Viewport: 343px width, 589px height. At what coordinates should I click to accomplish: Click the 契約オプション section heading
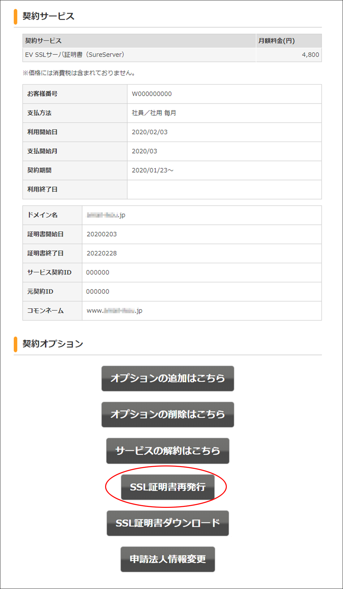pos(53,344)
